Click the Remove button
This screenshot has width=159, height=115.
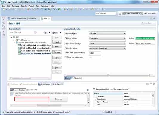click(x=57, y=52)
